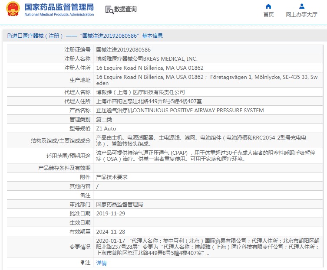
Task: Click the lightbulb icon next to 注
Action: click(83, 263)
